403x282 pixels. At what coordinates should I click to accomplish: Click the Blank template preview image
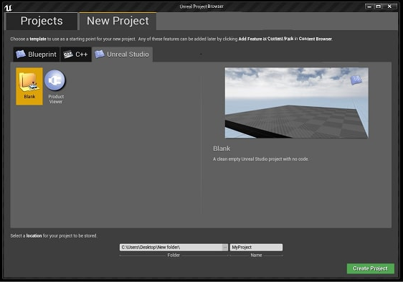click(297, 103)
